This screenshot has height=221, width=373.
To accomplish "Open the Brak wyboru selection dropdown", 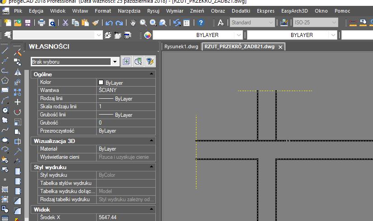I will point(115,62).
